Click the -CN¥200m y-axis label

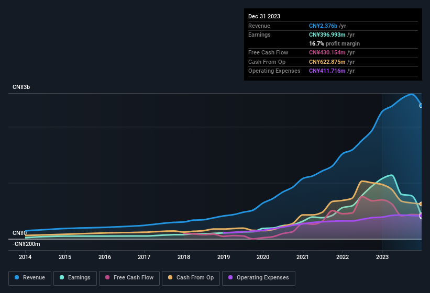(x=26, y=244)
